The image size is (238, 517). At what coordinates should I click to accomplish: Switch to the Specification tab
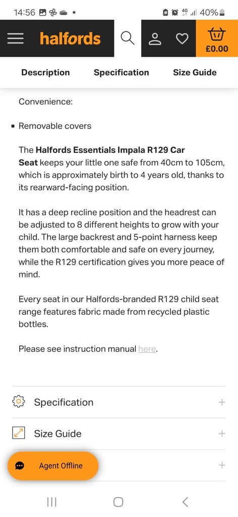click(121, 73)
